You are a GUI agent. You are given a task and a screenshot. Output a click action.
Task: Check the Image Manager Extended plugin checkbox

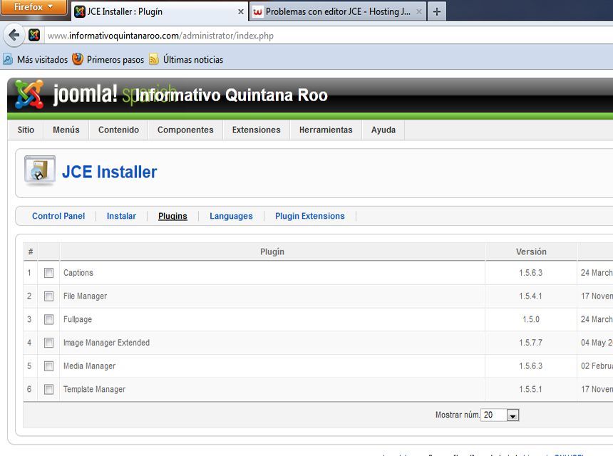click(x=49, y=343)
